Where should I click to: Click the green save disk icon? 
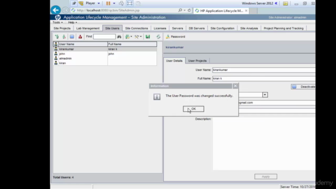(x=148, y=37)
